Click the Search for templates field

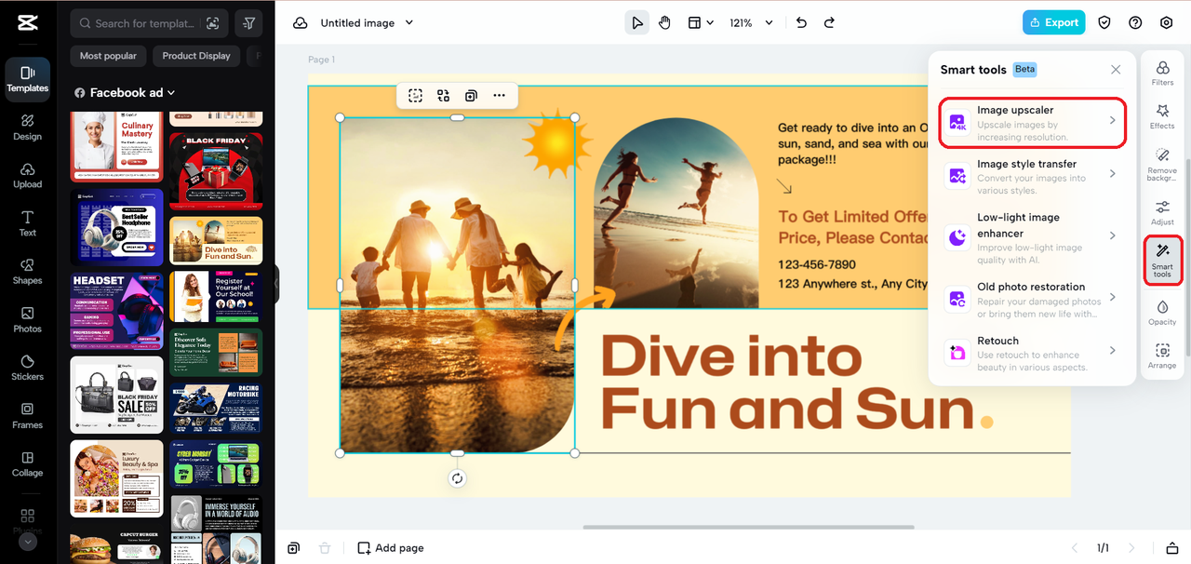click(149, 23)
